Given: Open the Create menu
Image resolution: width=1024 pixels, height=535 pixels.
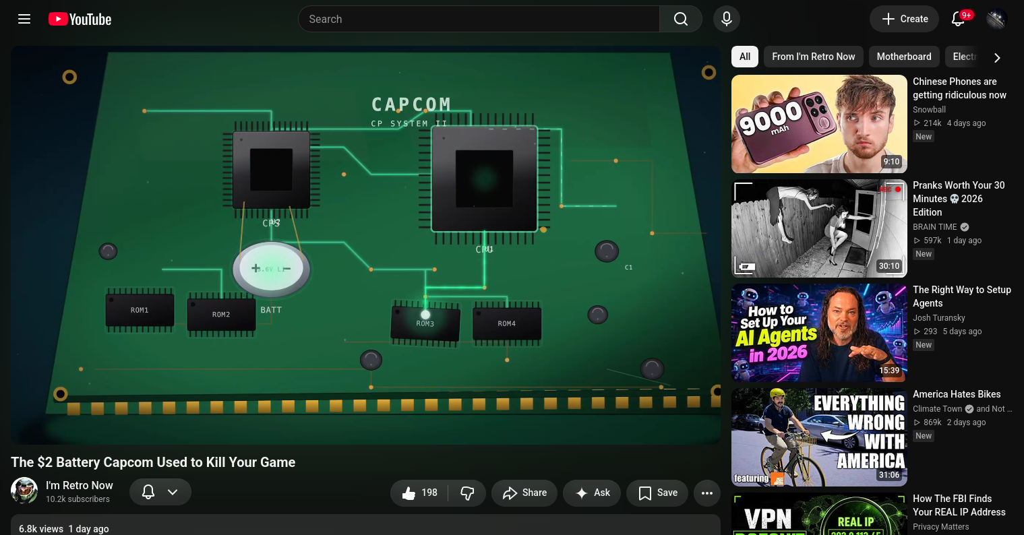Looking at the screenshot, I should (x=905, y=19).
